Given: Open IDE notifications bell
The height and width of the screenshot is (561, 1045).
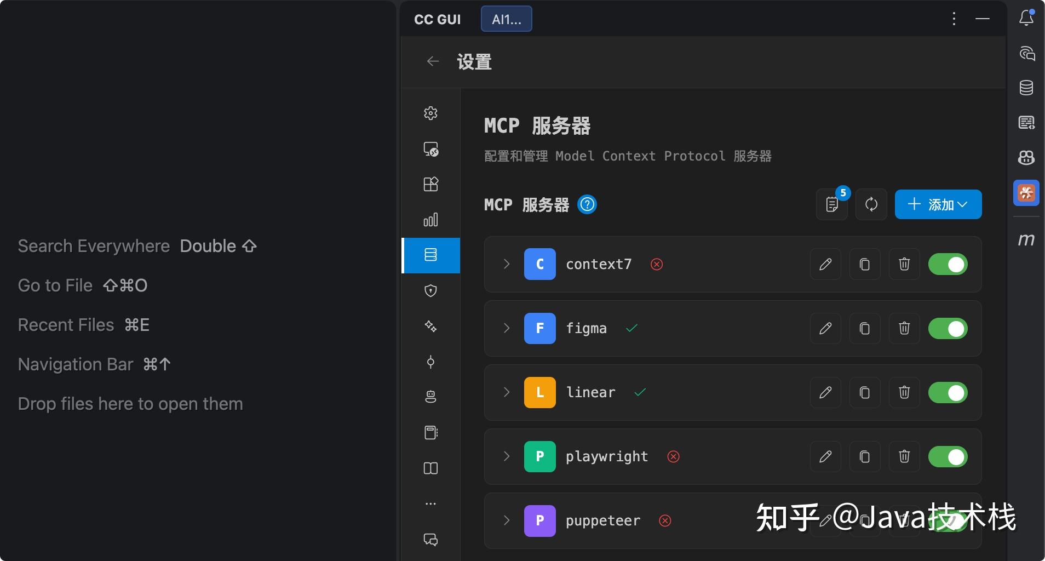Looking at the screenshot, I should [1026, 18].
